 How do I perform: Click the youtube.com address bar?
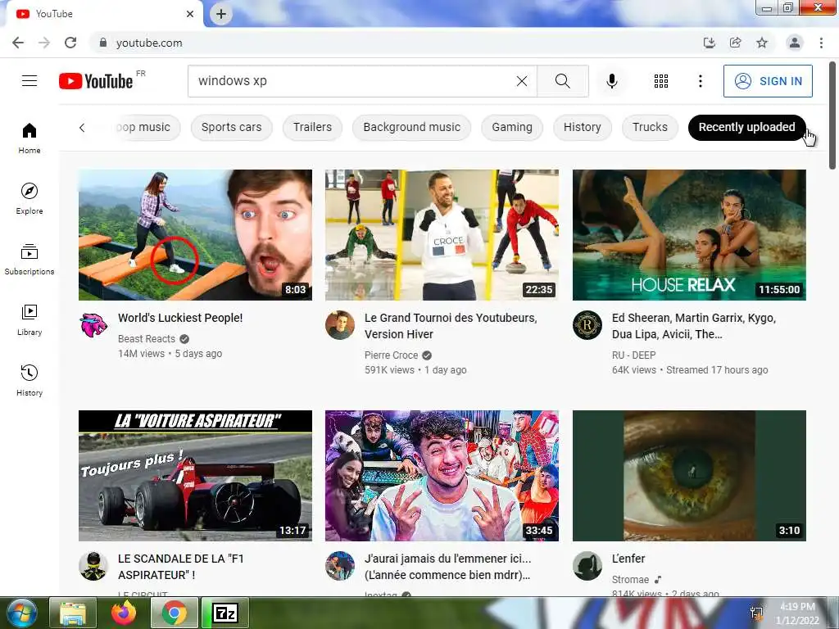396,43
